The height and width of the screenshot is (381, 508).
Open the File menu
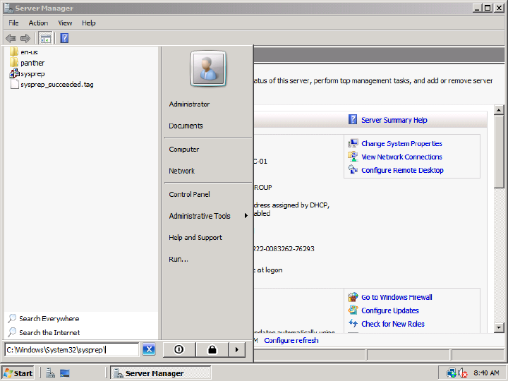click(x=13, y=23)
